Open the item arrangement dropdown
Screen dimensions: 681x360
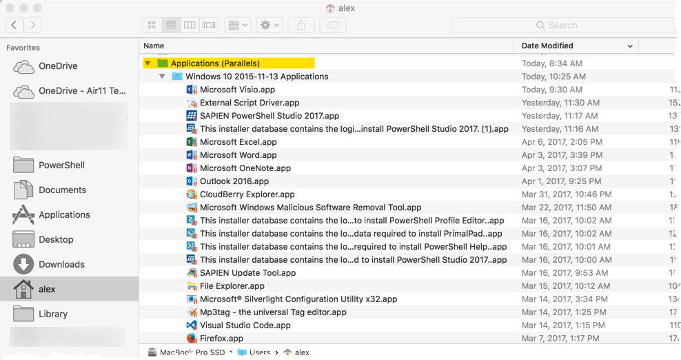[238, 26]
